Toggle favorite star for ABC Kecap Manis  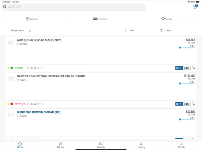[8, 68]
